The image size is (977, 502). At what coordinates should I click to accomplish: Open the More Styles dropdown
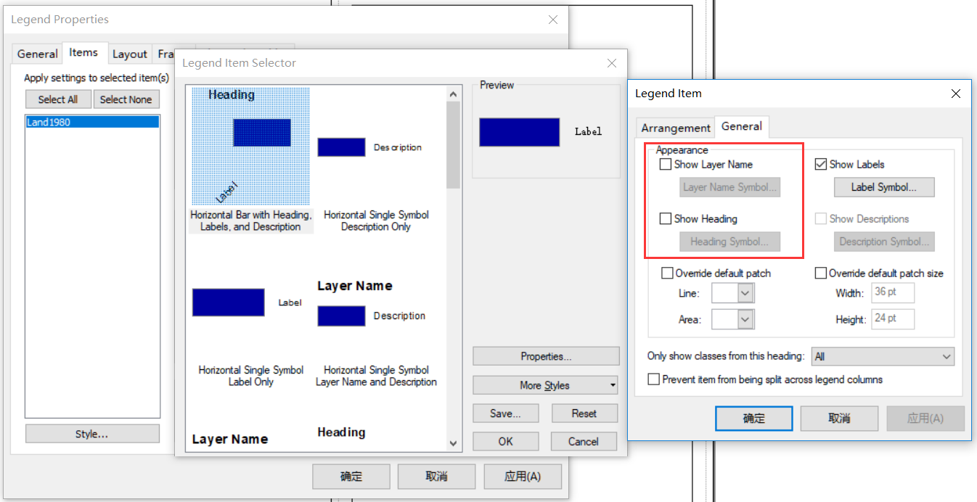546,385
